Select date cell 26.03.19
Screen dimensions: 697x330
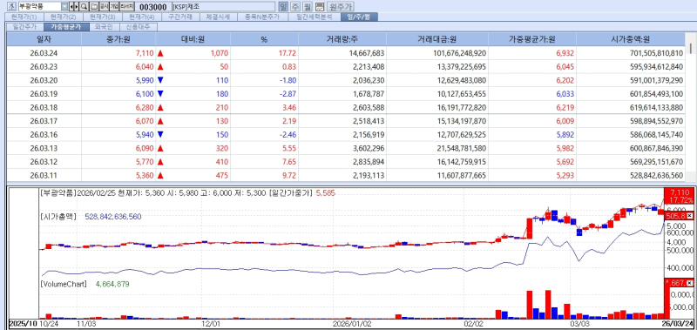pyautogui.click(x=44, y=94)
